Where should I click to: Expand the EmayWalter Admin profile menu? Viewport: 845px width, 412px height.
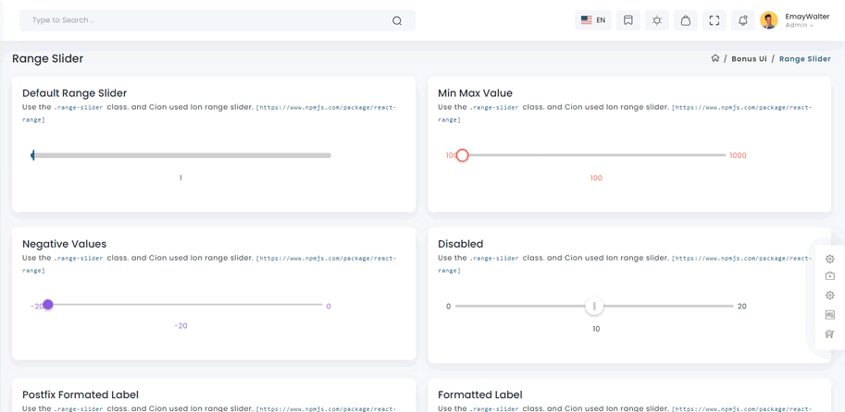click(799, 20)
